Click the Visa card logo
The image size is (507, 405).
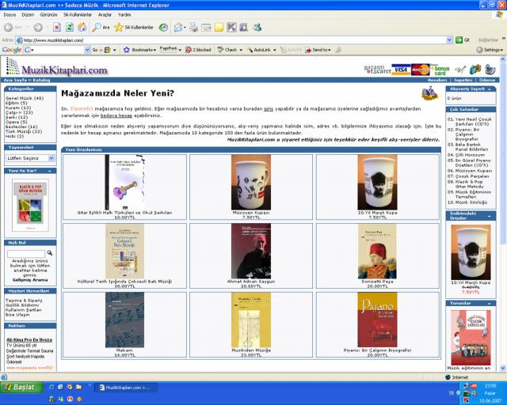(x=401, y=70)
